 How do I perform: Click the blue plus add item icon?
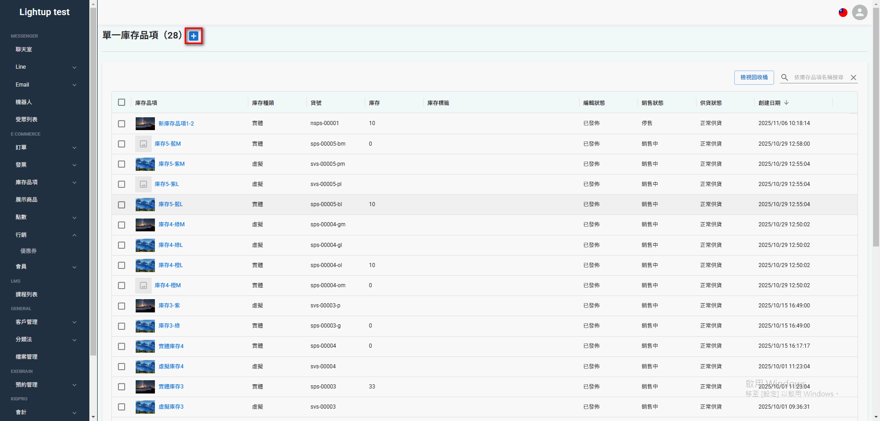point(194,36)
